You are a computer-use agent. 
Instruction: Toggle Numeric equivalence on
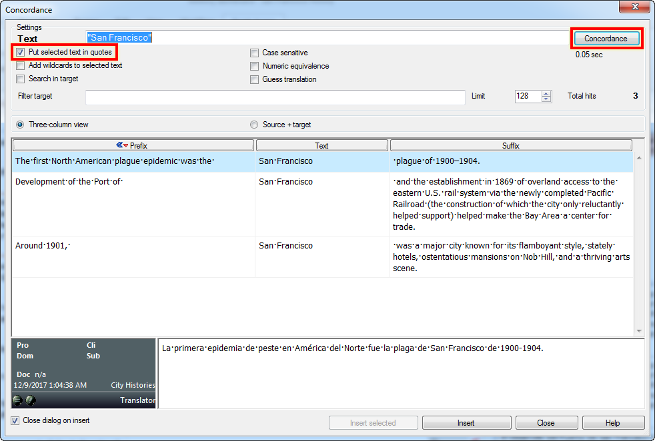(x=254, y=66)
